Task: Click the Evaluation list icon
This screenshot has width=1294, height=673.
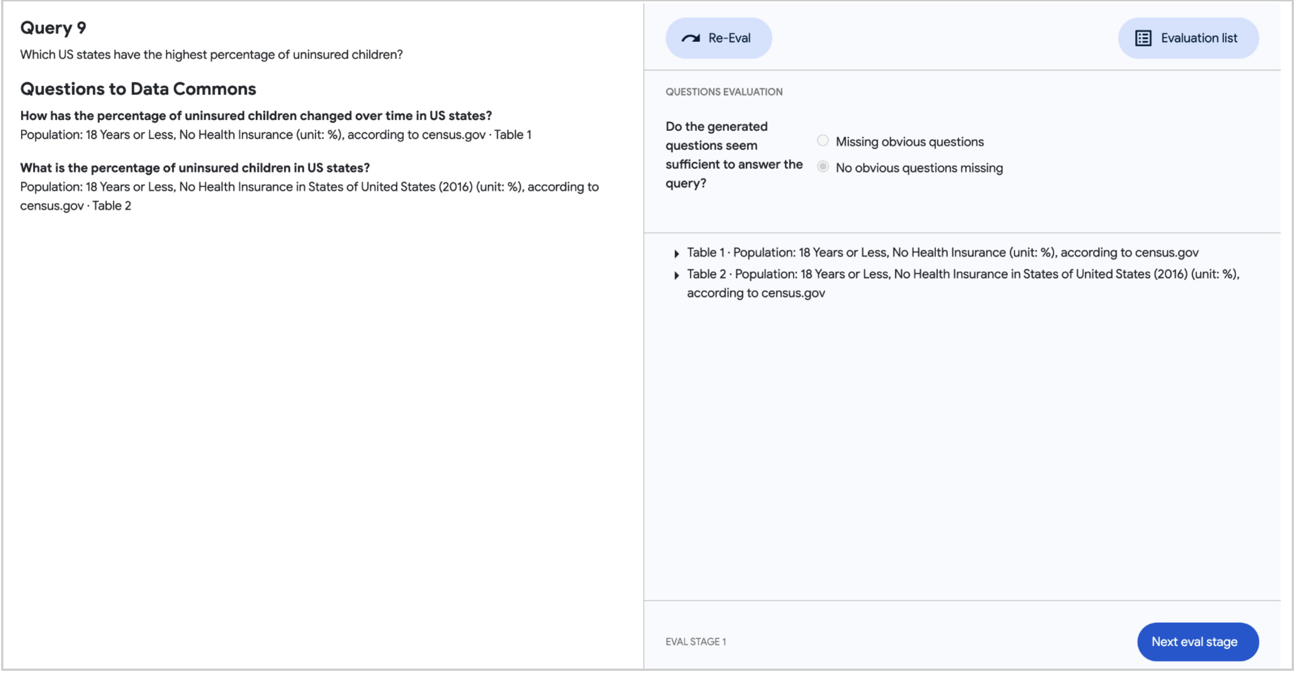Action: (x=1143, y=38)
